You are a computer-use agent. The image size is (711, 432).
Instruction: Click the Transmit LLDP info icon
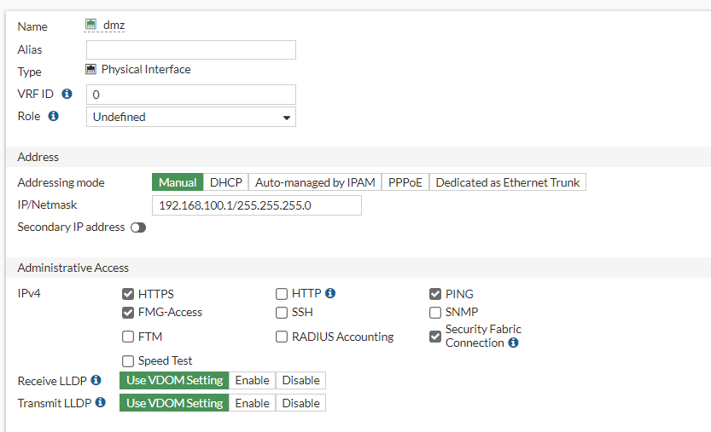tap(101, 402)
